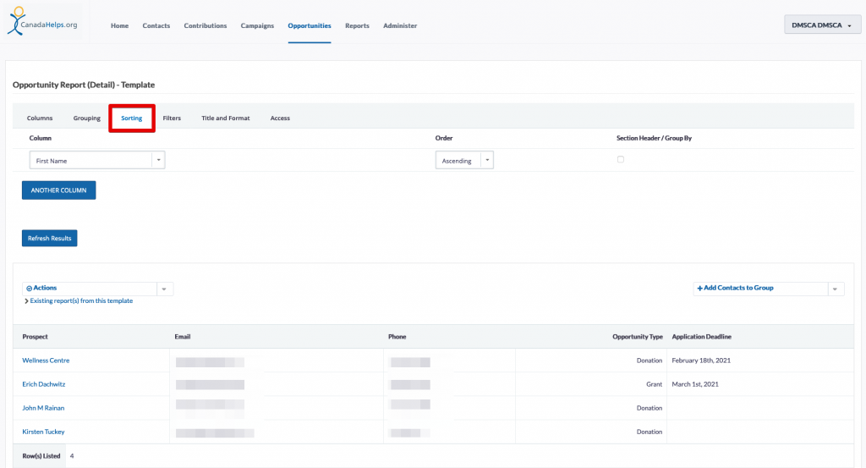The width and height of the screenshot is (866, 468).
Task: Switch to the Filters tab
Action: [172, 118]
